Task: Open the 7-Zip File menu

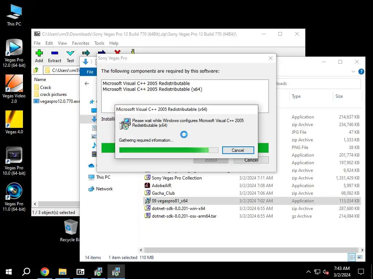Action: pos(37,43)
